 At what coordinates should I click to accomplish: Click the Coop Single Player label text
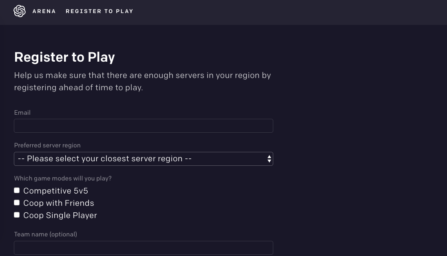tap(60, 216)
